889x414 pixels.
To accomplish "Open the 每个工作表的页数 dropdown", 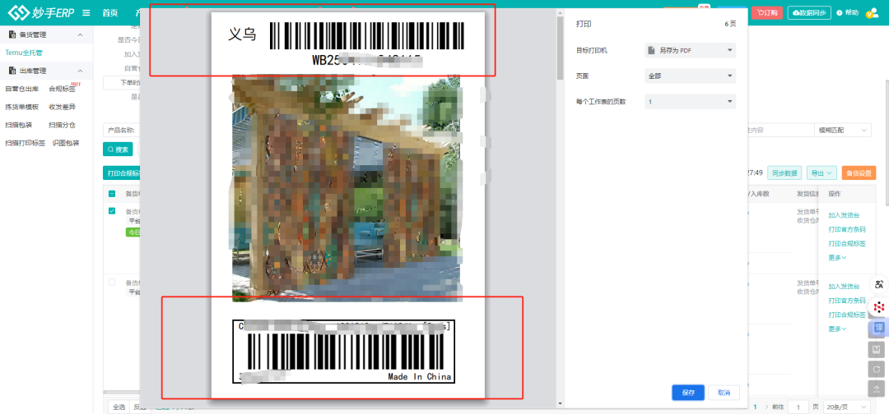I will [x=690, y=102].
